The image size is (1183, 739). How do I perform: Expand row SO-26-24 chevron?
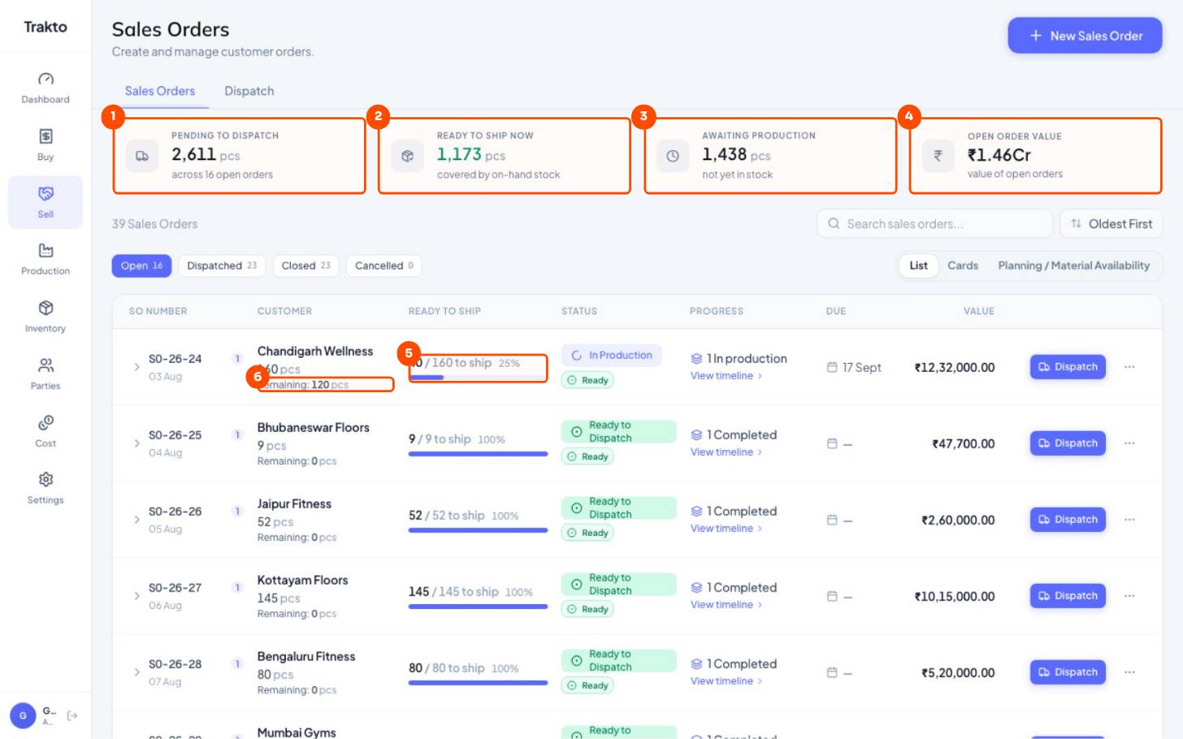point(136,367)
